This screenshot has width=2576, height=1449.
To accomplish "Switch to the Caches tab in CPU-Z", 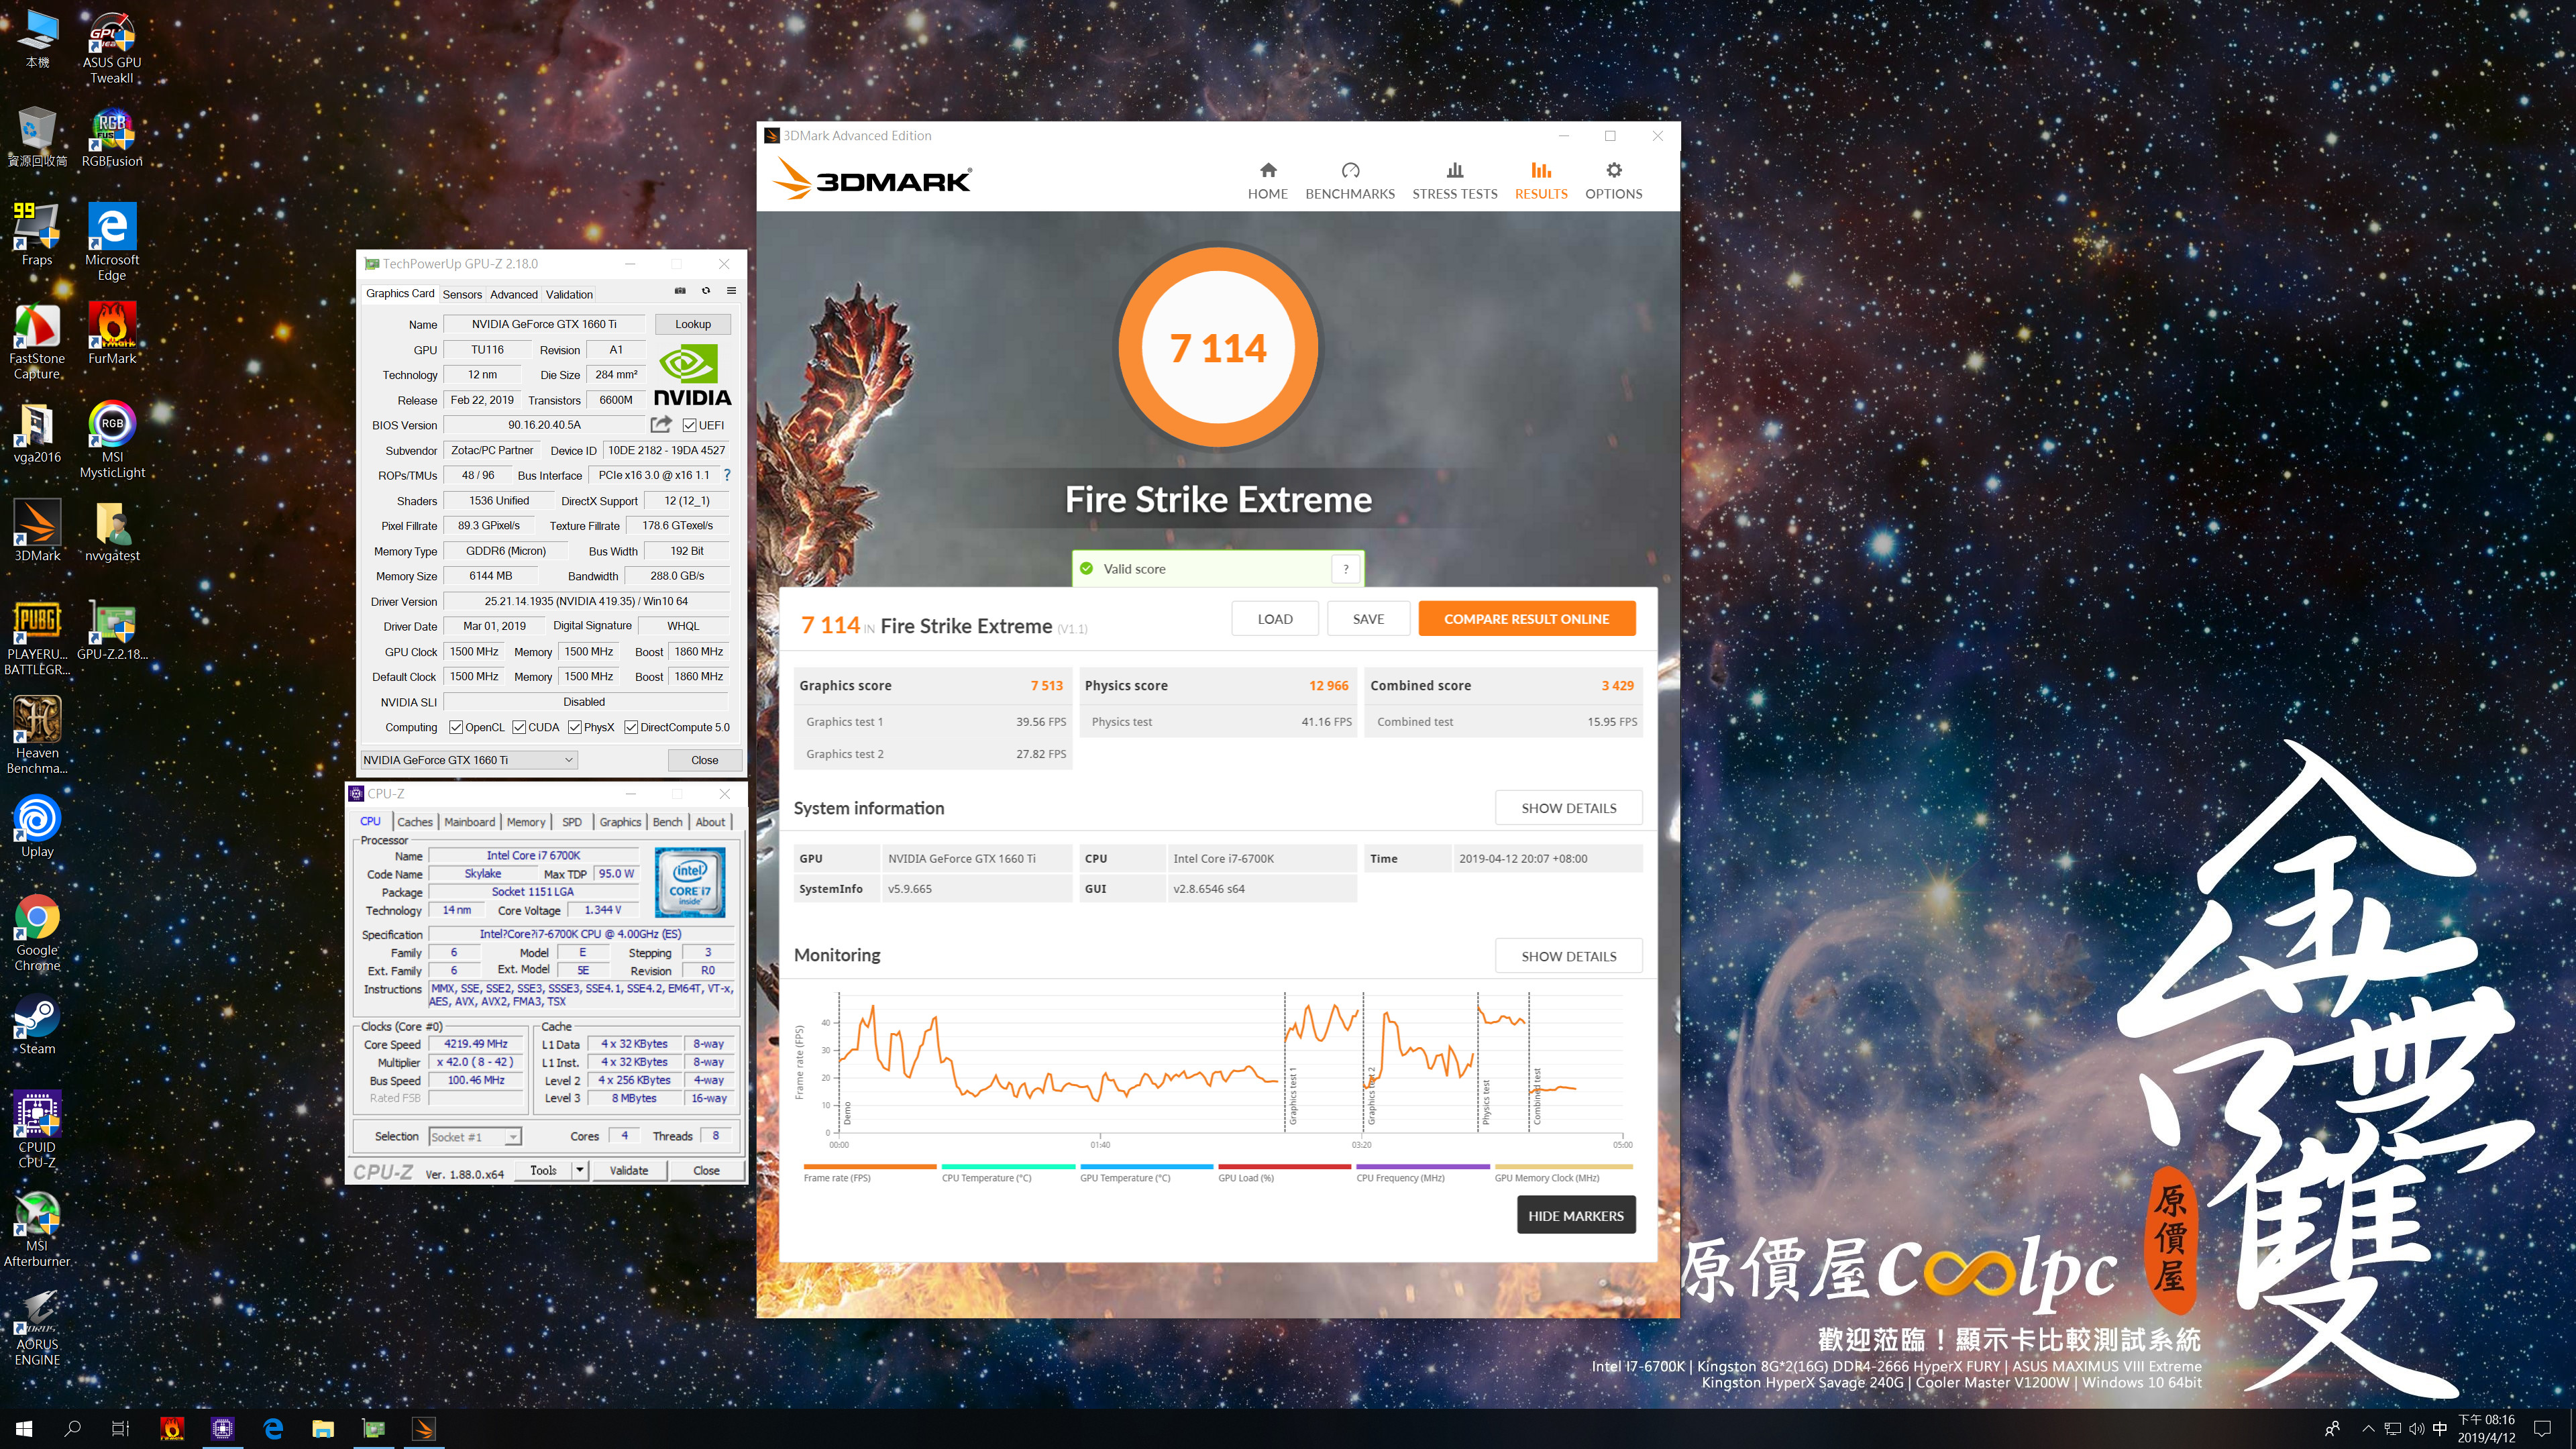I will 415,822.
